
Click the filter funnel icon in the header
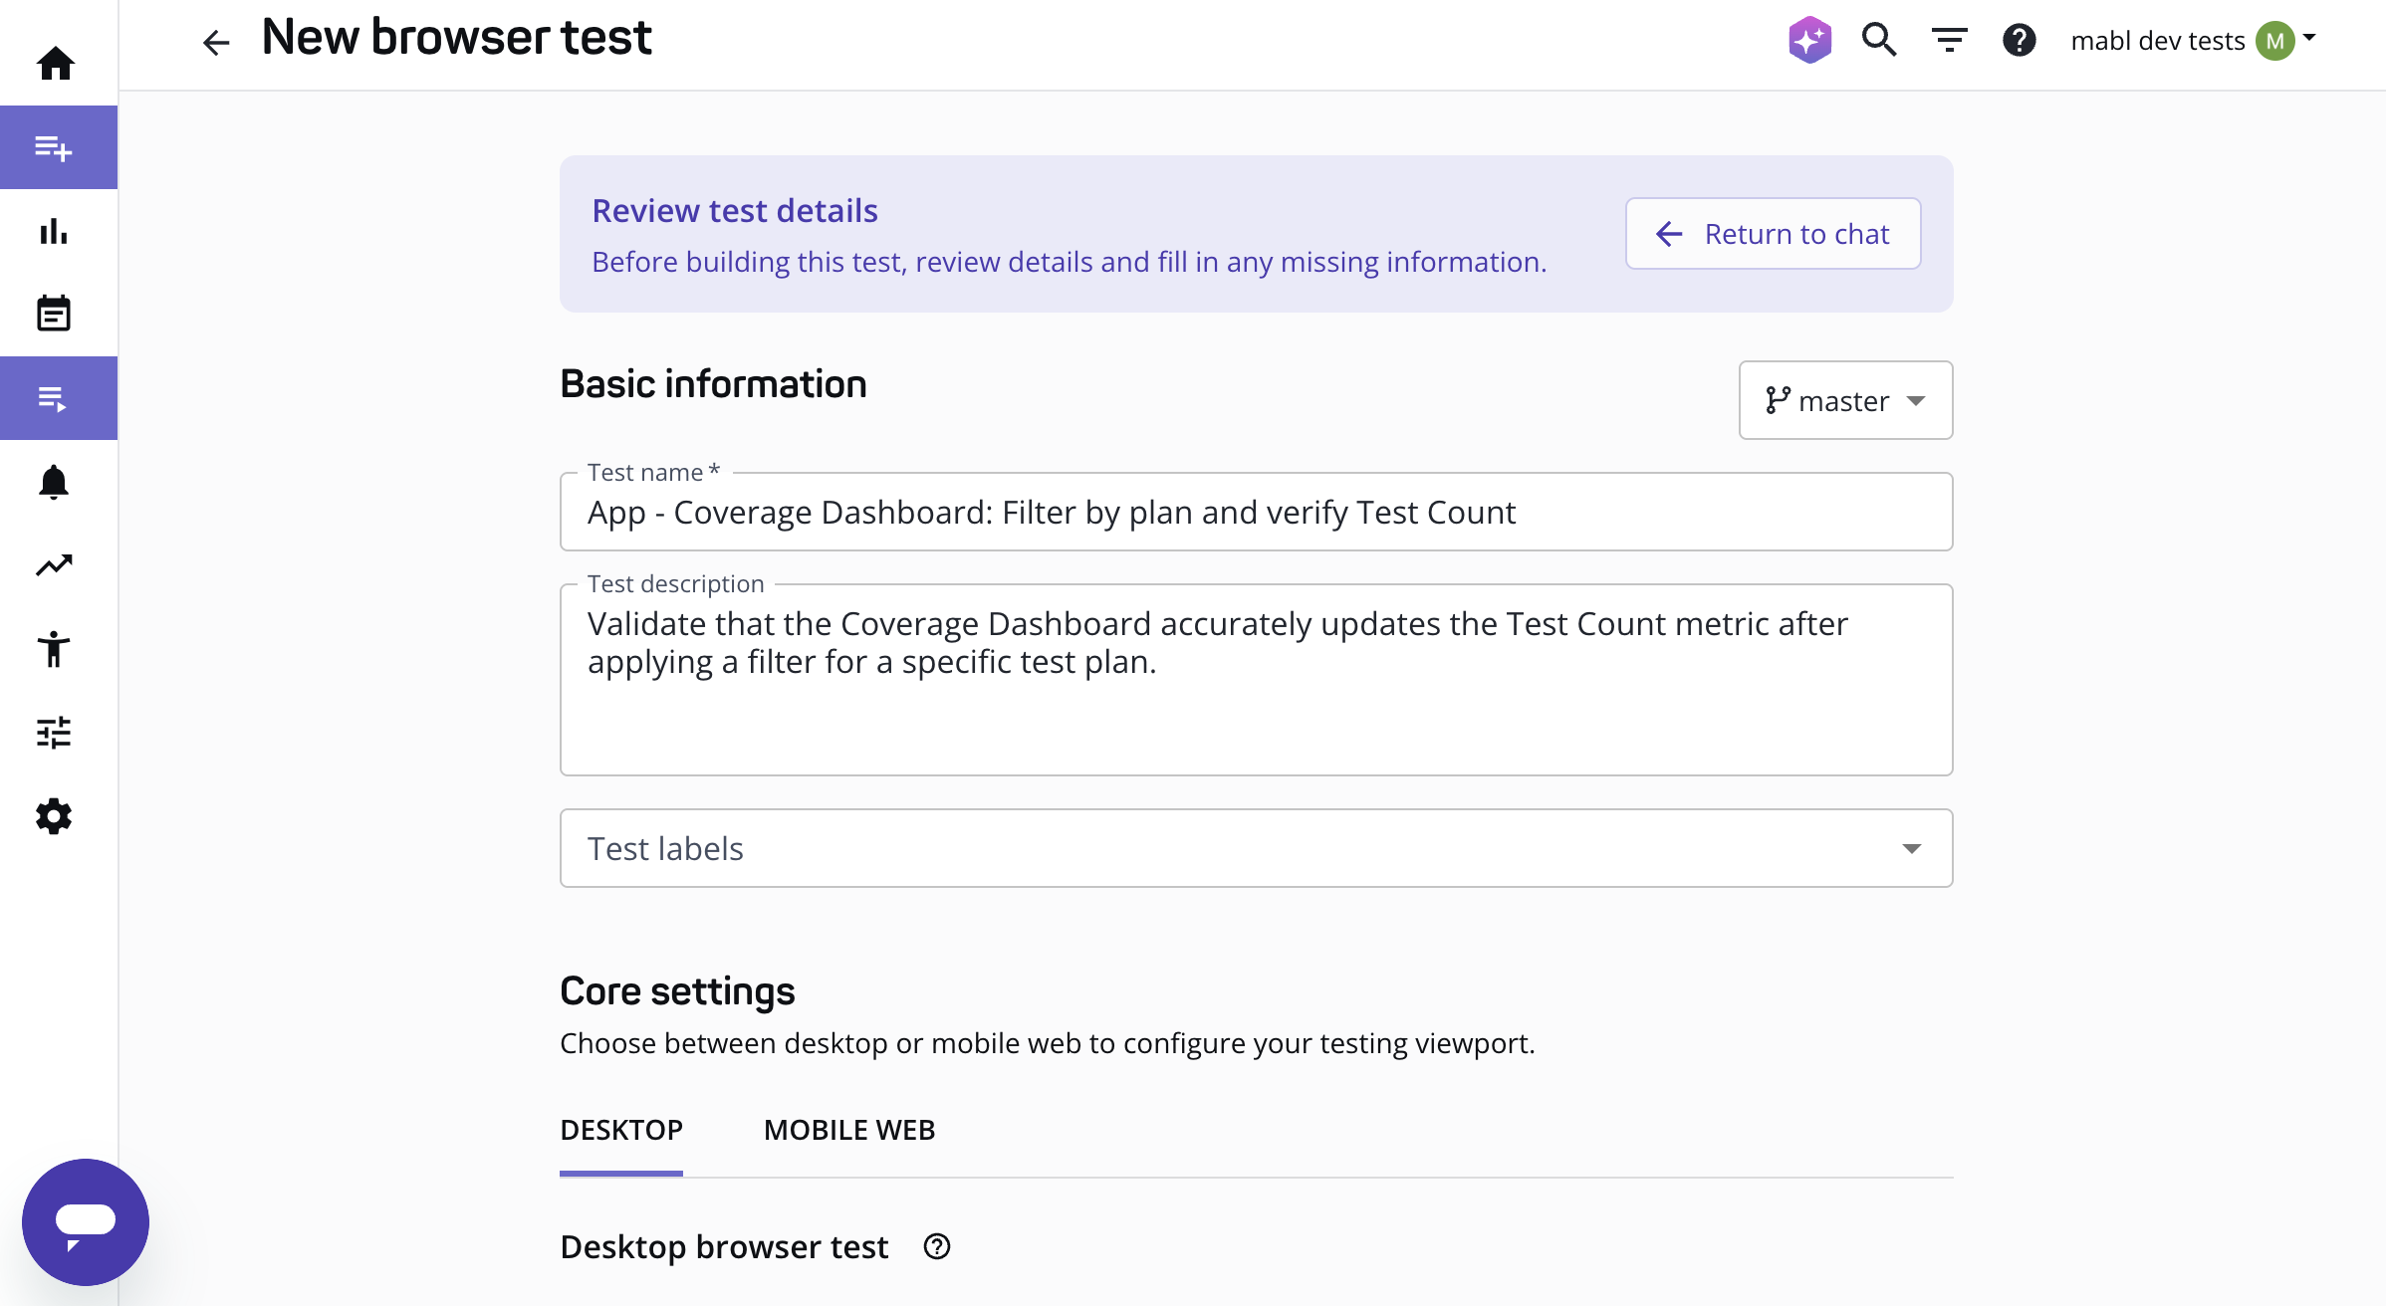[1948, 40]
